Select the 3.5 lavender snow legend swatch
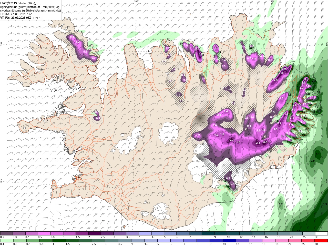The image size is (328, 246). 132,233
